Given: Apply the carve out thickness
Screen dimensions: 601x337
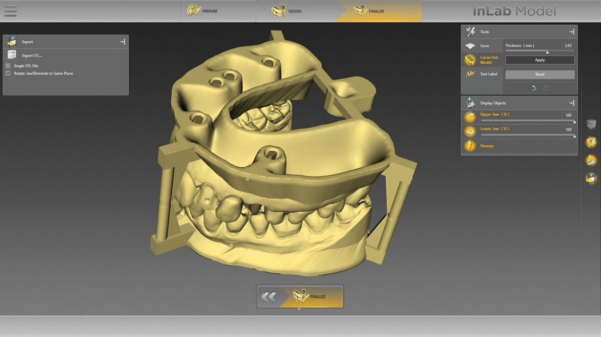Looking at the screenshot, I should click(x=540, y=60).
